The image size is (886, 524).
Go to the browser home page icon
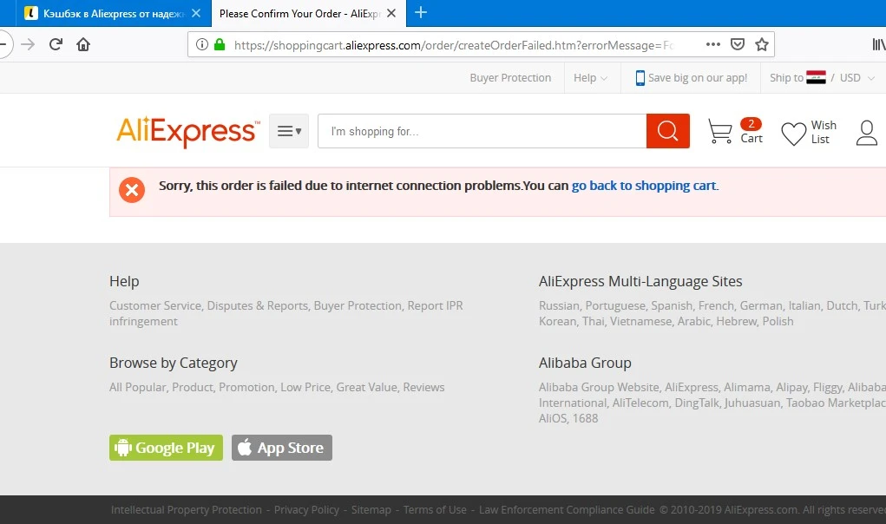(83, 44)
